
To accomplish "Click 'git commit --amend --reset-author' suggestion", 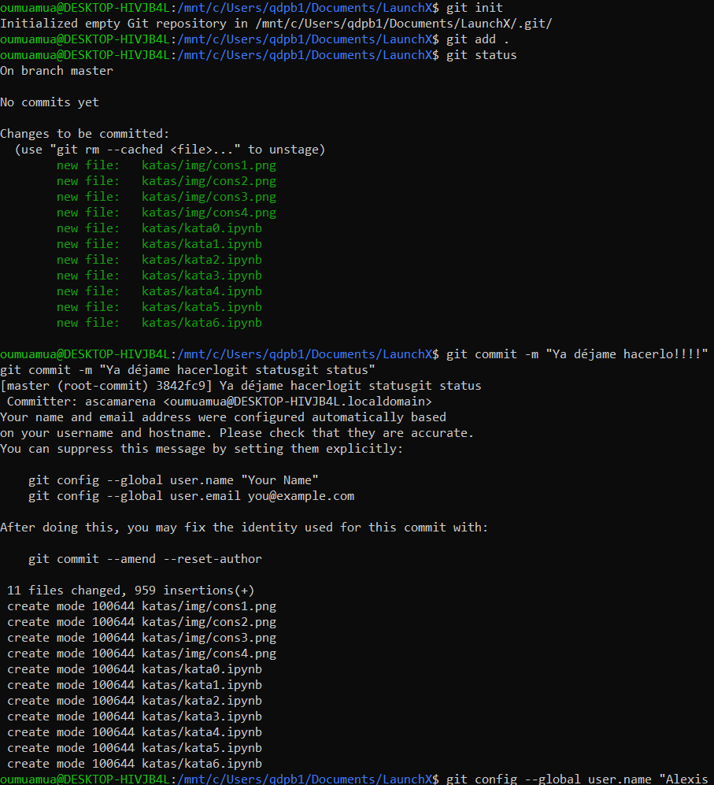I will (145, 559).
